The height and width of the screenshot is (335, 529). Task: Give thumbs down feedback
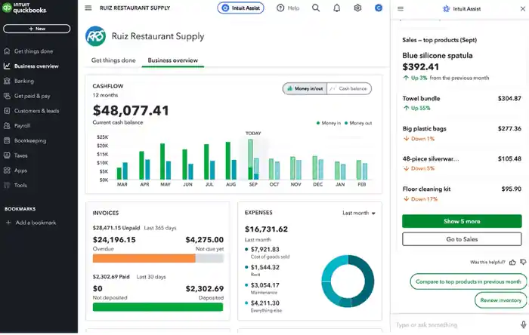point(523,262)
